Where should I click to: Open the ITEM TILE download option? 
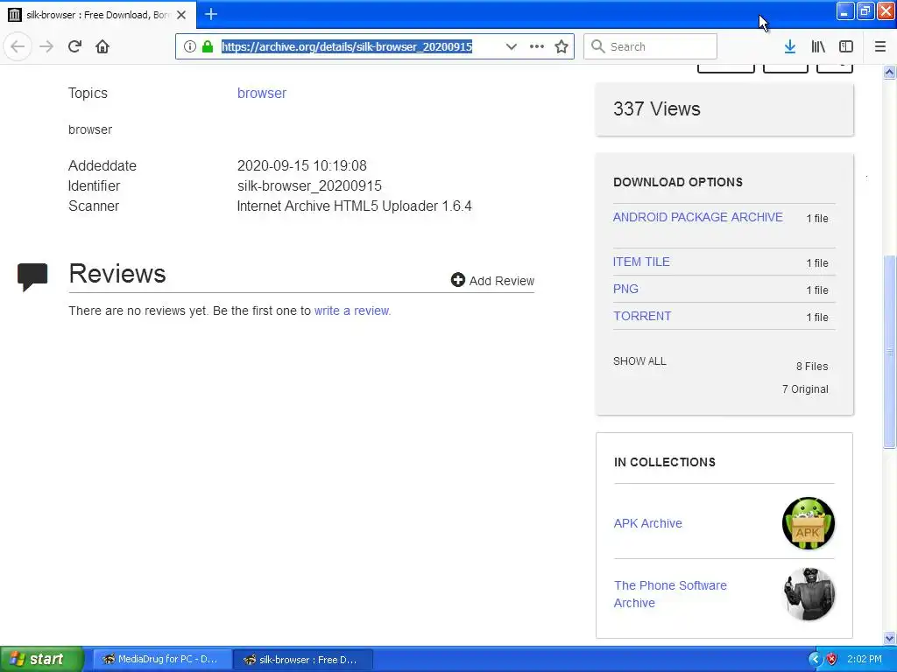(x=641, y=262)
